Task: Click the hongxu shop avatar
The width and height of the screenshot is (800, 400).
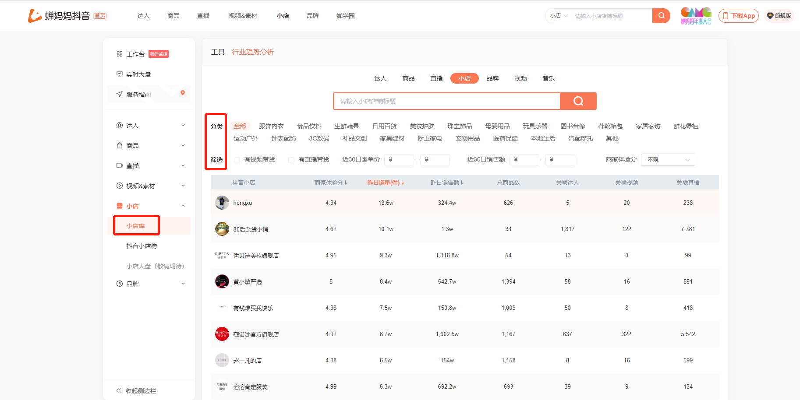Action: pos(222,203)
